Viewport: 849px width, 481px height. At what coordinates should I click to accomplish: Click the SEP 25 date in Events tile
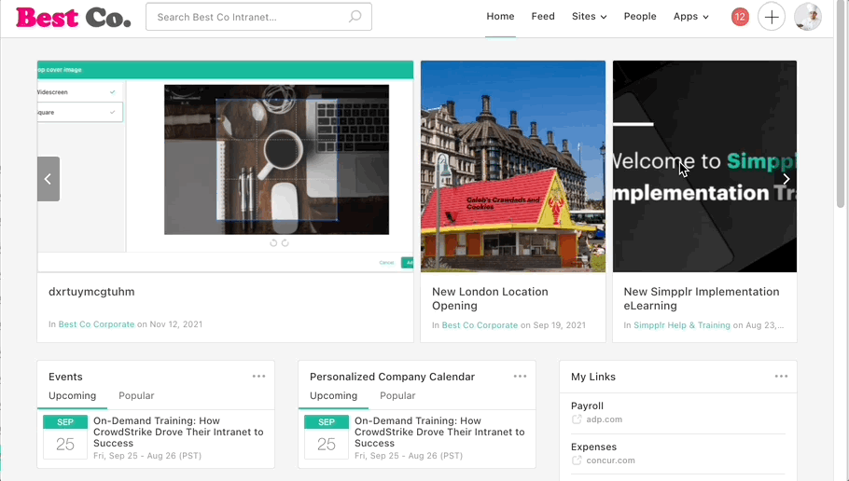coord(65,437)
